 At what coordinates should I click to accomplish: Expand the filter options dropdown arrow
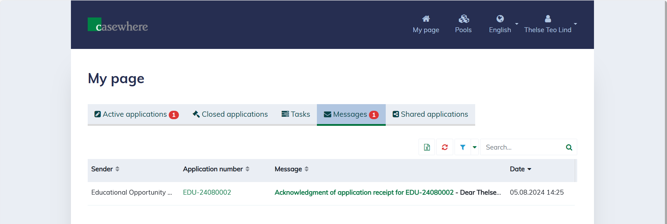pos(474,147)
